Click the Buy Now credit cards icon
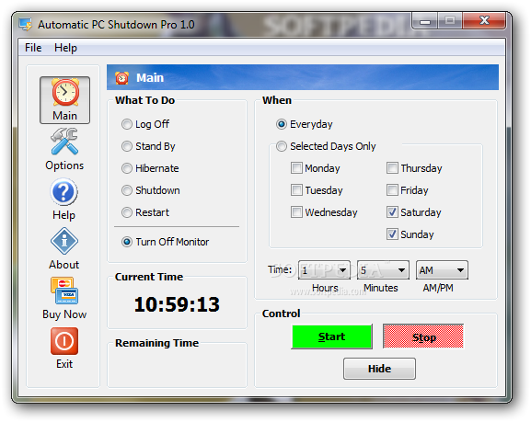The height and width of the screenshot is (422, 531). tap(64, 291)
